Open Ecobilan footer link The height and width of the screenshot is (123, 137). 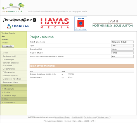point(68,121)
